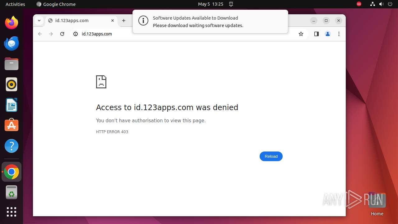Open a new tab with plus button

tap(124, 21)
